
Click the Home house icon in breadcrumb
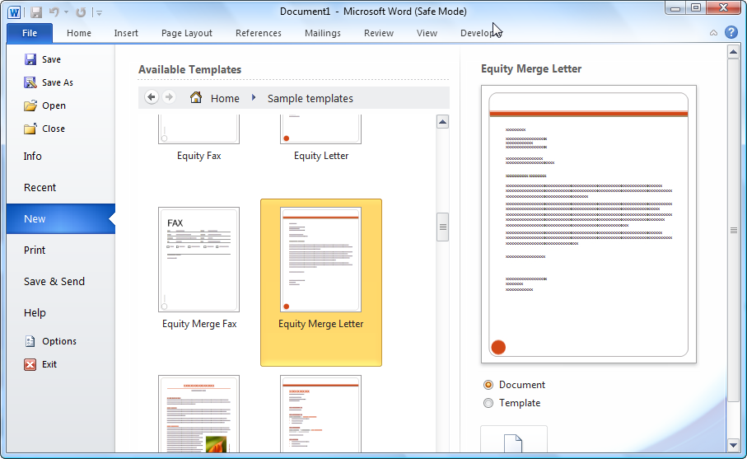click(x=196, y=97)
